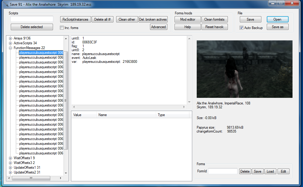
Task: Click details pane scroll left arrow
Action: [x=74, y=107]
